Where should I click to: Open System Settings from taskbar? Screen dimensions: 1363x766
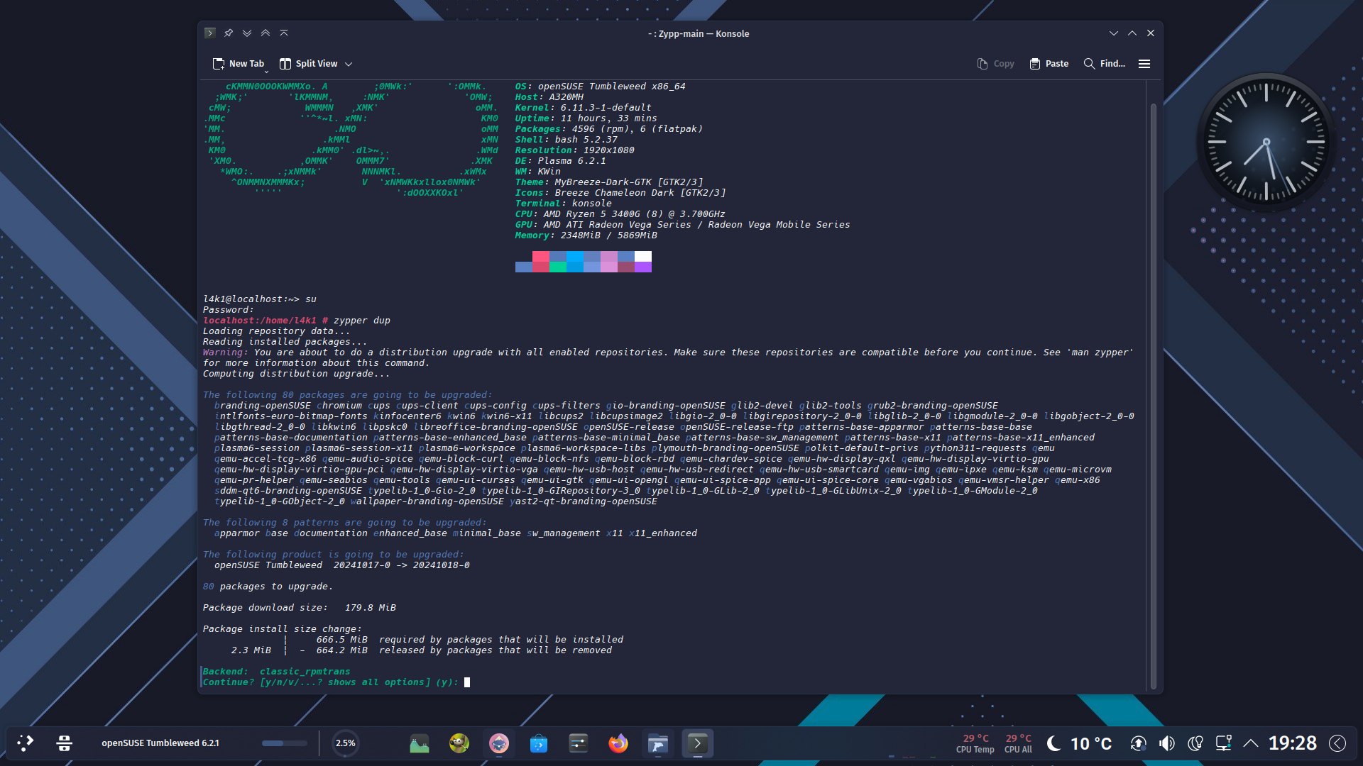point(579,743)
